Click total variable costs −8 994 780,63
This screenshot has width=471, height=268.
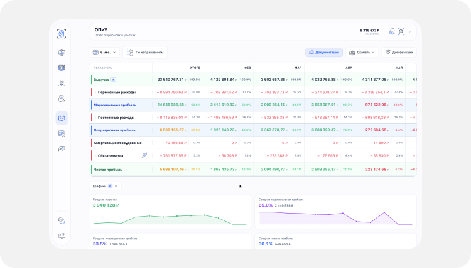click(171, 92)
